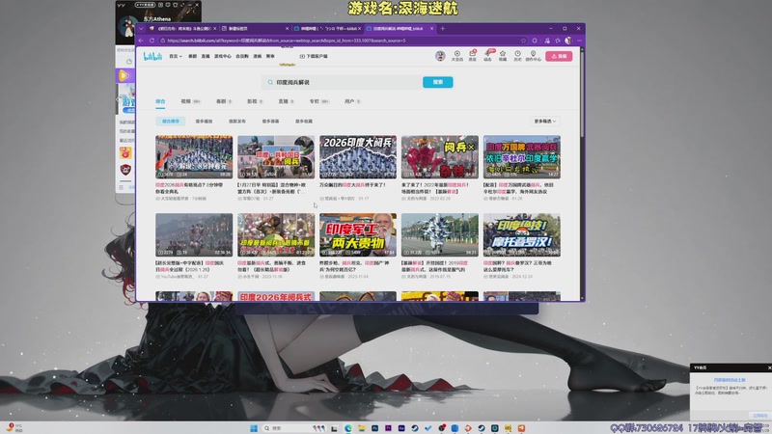Viewport: 772px width, 434px height.
Task: Open the 印度·共和国日阅兵 video thumbnail
Action: click(276, 157)
